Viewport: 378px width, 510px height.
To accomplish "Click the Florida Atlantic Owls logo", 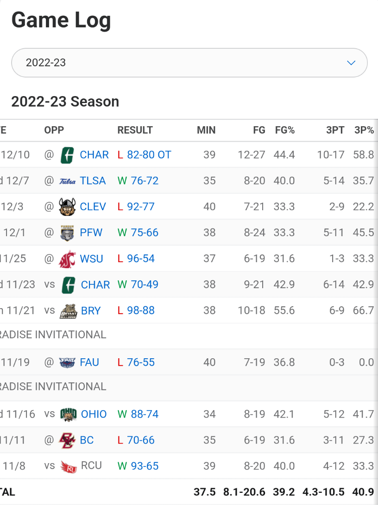I will click(x=68, y=362).
